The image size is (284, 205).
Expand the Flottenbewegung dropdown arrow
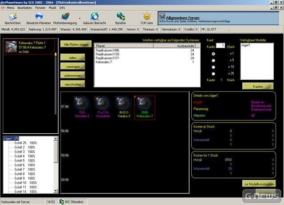tap(80, 19)
